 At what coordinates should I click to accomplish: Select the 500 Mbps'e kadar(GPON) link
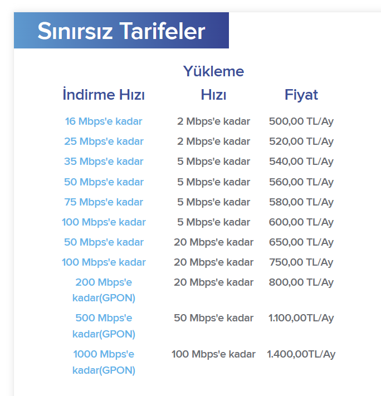coord(104,326)
